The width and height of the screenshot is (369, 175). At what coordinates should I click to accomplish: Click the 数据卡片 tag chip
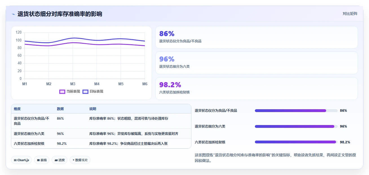click(x=80, y=160)
